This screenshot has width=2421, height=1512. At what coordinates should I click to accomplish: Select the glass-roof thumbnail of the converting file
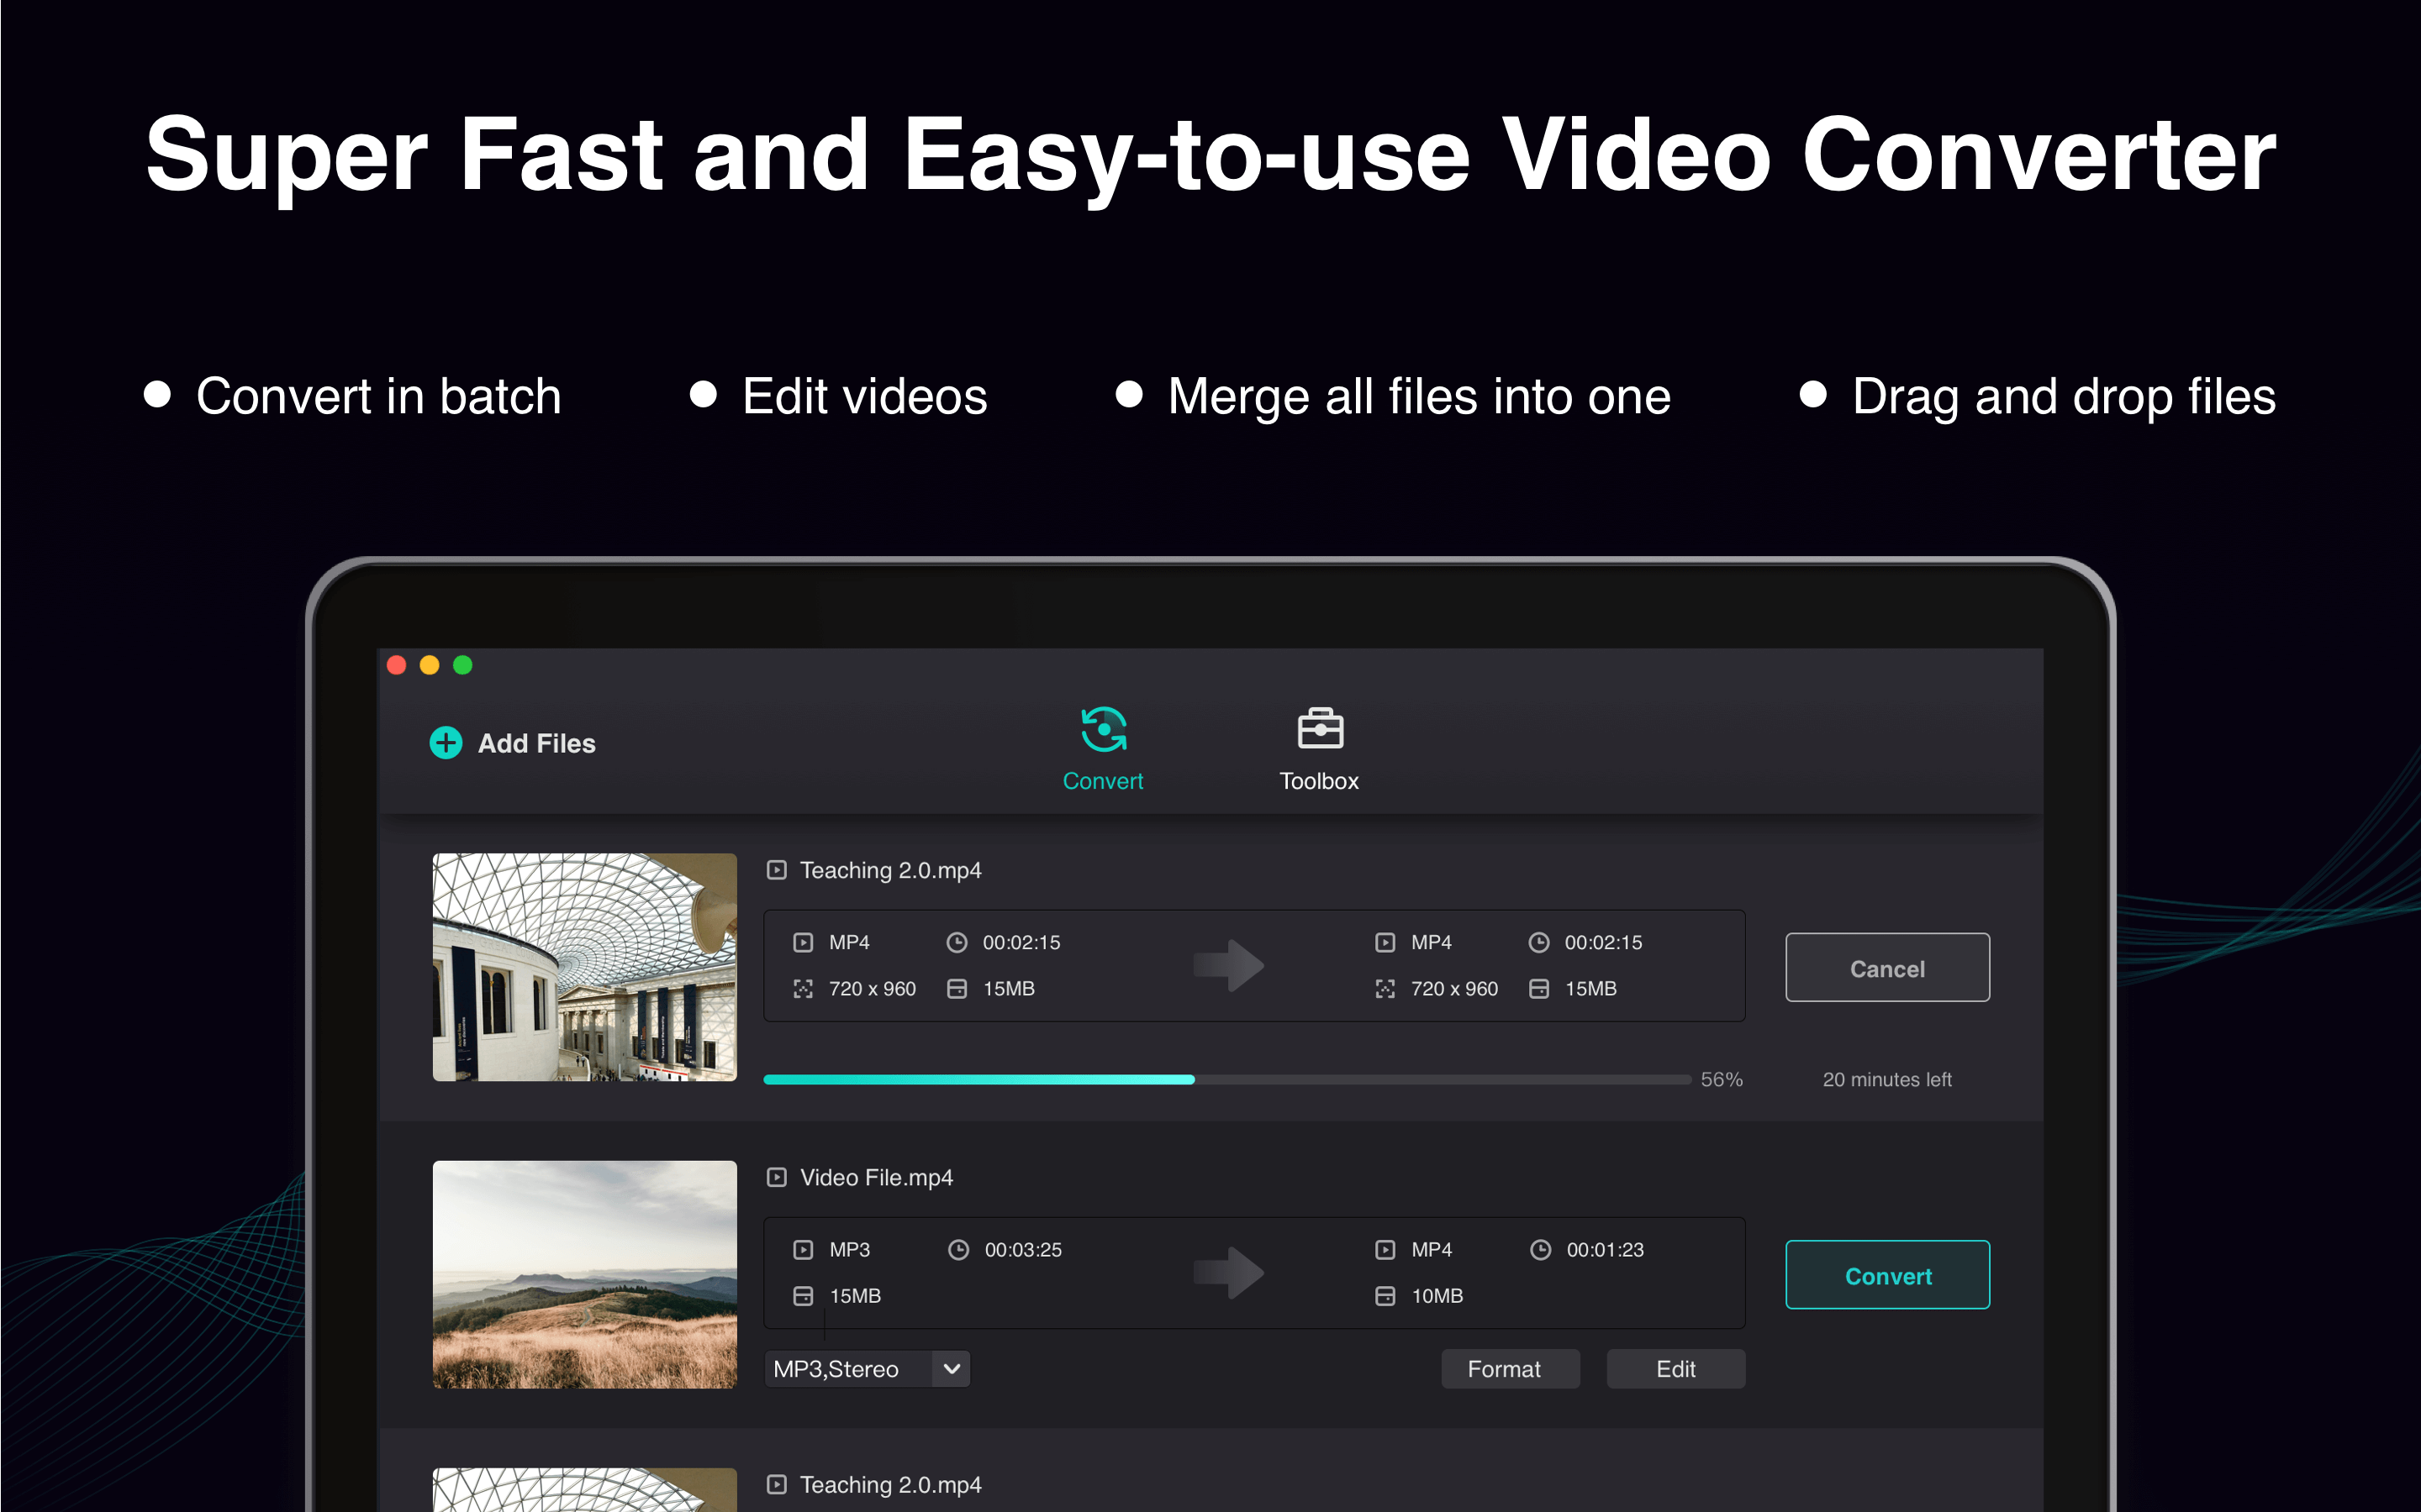click(585, 967)
